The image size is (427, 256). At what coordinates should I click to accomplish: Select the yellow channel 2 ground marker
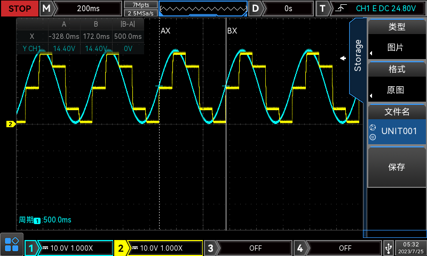click(11, 124)
